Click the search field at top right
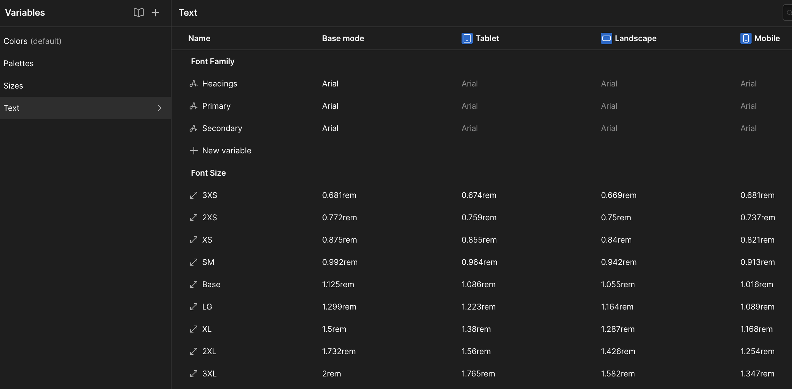 point(788,13)
